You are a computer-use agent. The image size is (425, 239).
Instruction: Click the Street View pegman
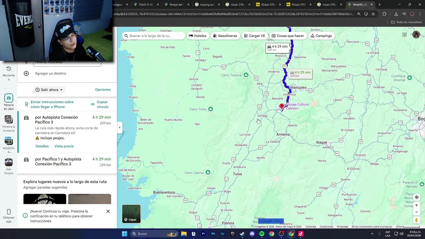pyautogui.click(x=417, y=220)
